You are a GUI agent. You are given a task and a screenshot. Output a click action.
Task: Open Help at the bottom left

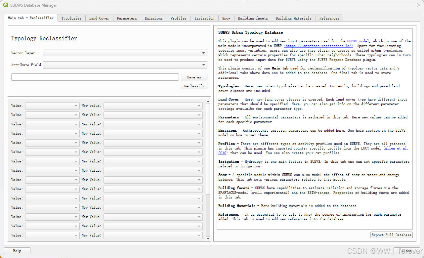coord(17,251)
